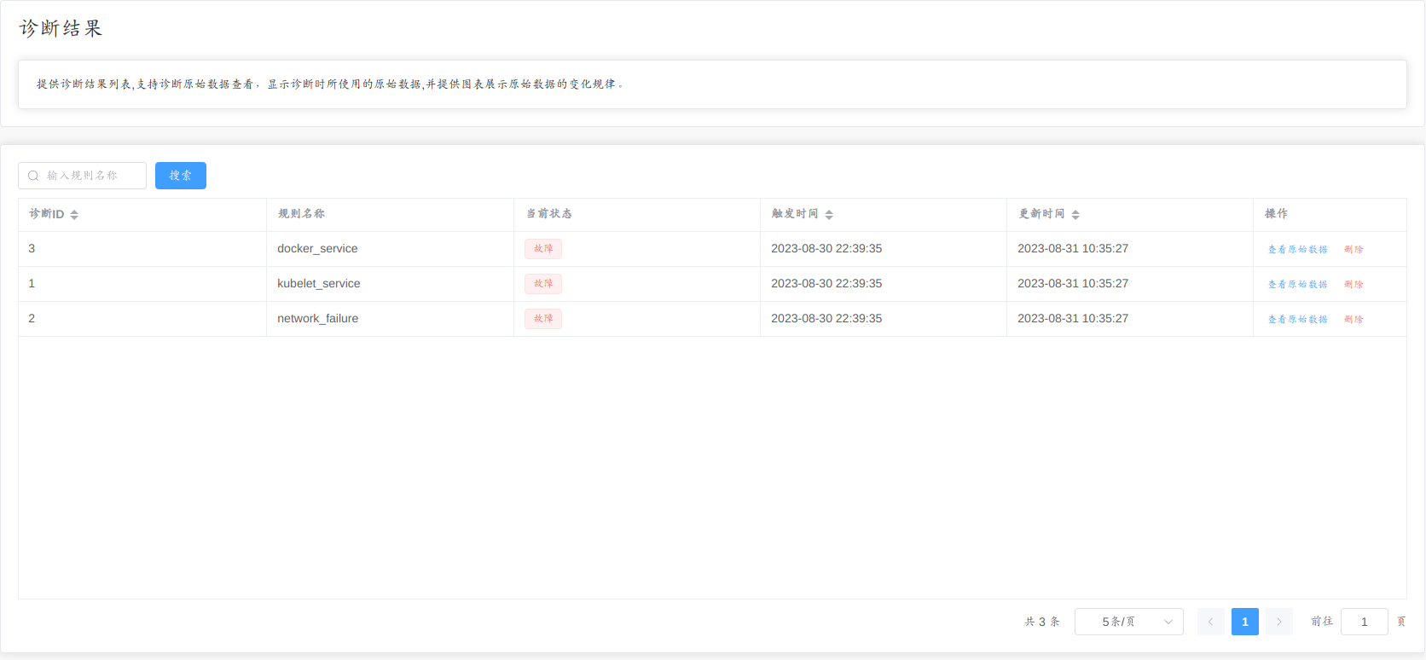View raw data for network_failure
The width and height of the screenshot is (1426, 660).
click(1297, 320)
